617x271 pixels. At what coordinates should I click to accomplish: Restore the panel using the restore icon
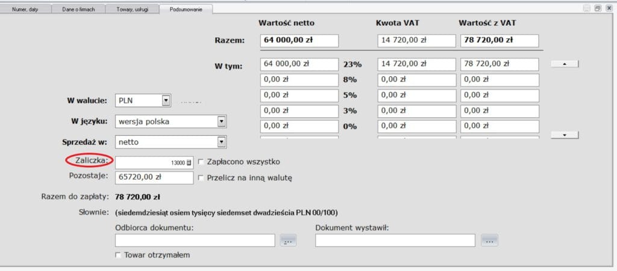click(x=597, y=8)
